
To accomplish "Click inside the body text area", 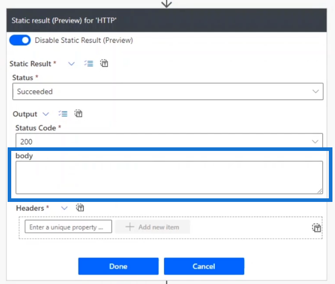I will (169, 177).
